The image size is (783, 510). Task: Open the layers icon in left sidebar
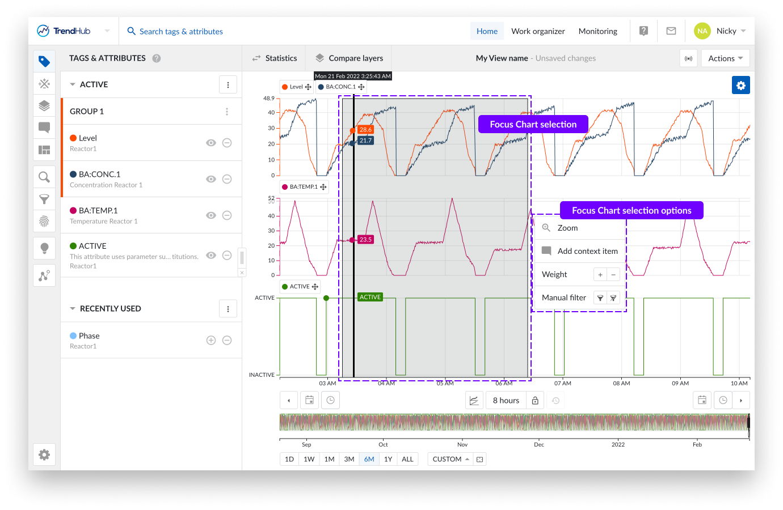coord(44,106)
